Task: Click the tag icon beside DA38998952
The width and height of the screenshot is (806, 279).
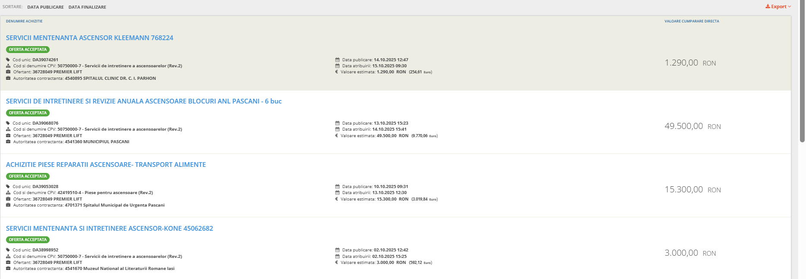Action: coord(8,250)
